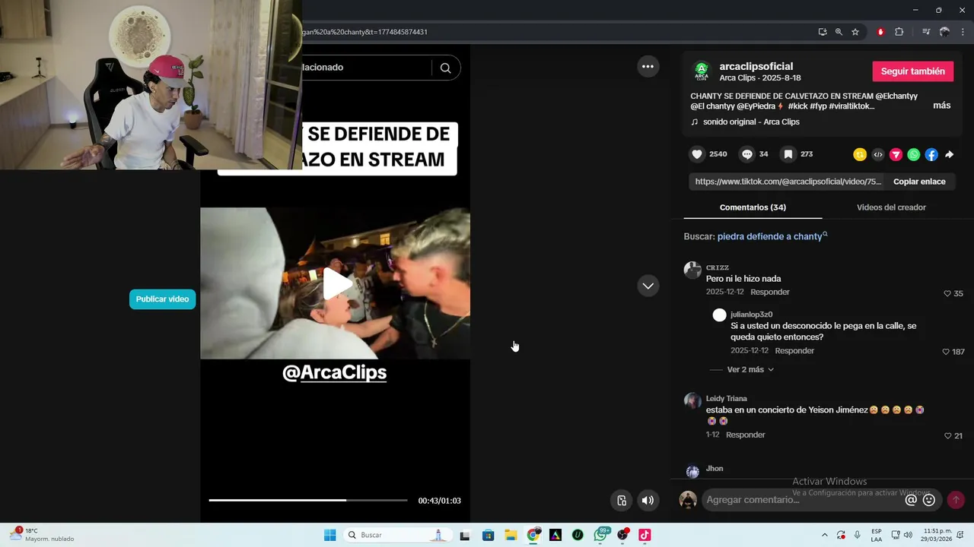Open the 18°C weather widget in taskbar

click(x=43, y=535)
